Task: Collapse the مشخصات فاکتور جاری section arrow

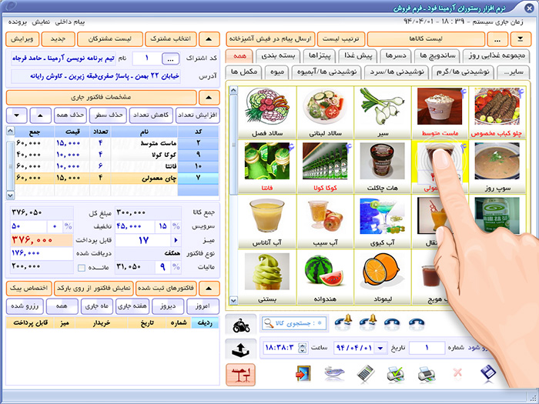Action: [209, 98]
